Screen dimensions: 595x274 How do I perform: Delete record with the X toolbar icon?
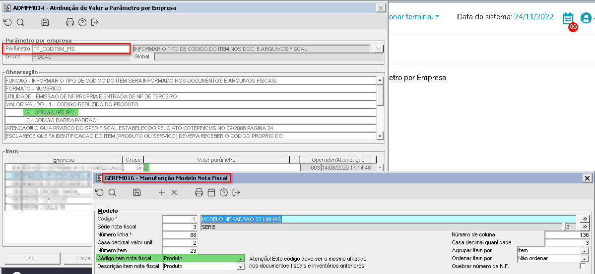174,192
